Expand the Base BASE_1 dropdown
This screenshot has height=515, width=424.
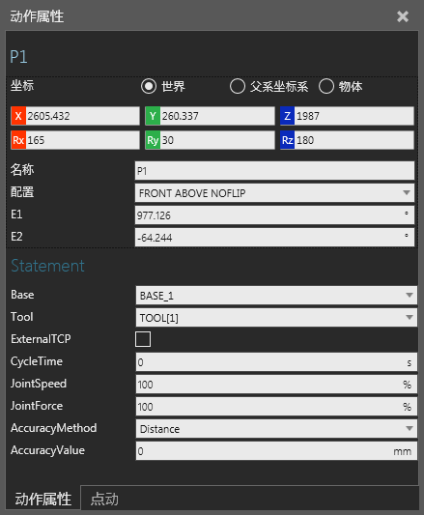276,296
